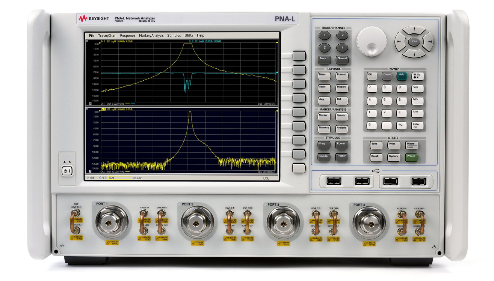Click the Freq stimulus key
494x281 pixels.
323,145
